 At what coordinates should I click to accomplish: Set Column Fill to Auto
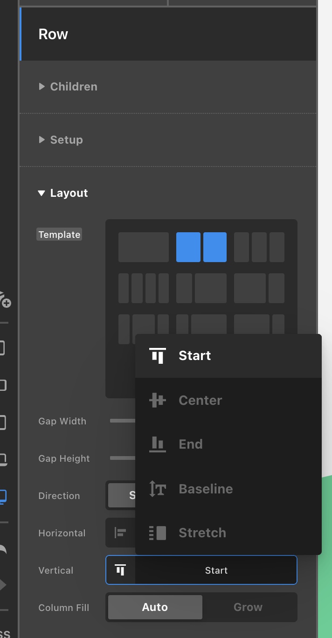pos(155,607)
